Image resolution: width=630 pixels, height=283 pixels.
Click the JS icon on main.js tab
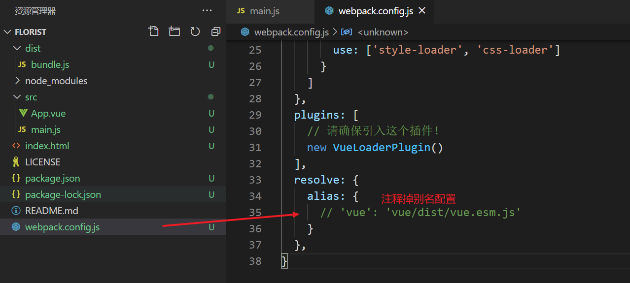tap(241, 11)
